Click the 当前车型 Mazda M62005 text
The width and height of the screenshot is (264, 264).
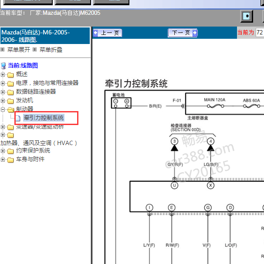coord(50,13)
